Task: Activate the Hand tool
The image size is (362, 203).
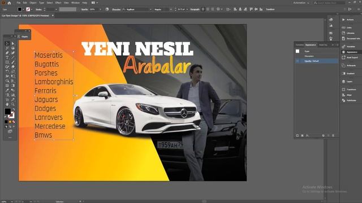Action: point(7,104)
